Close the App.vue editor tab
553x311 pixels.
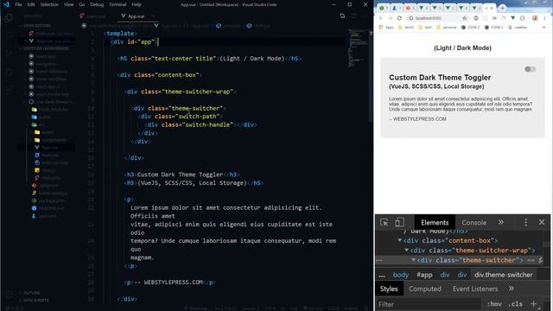pos(153,16)
